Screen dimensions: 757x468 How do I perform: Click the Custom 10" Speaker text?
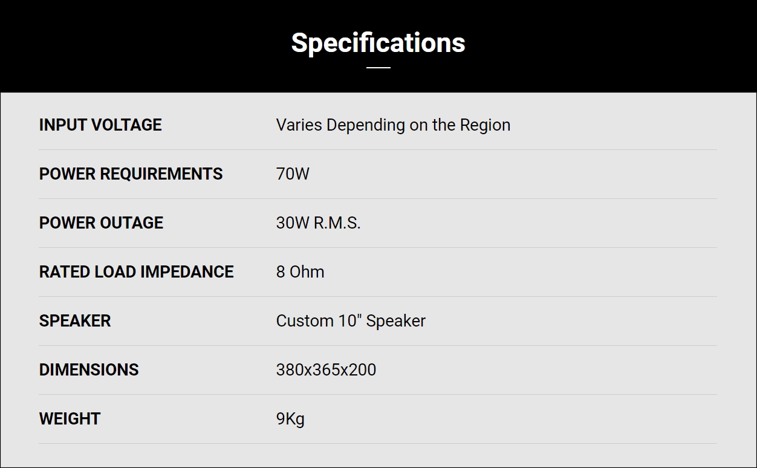point(351,321)
